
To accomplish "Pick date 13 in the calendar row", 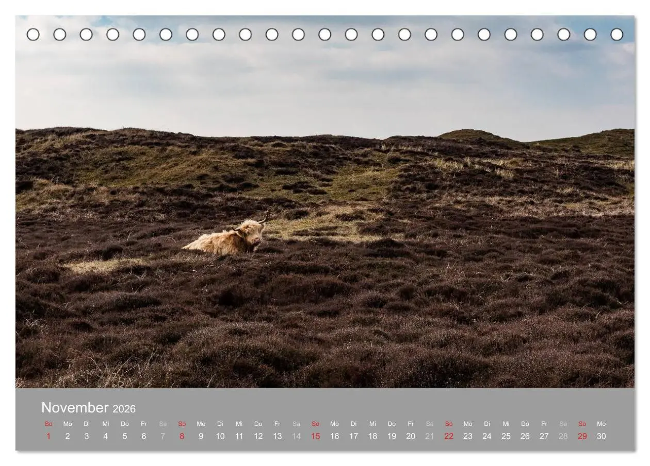I will point(278,436).
